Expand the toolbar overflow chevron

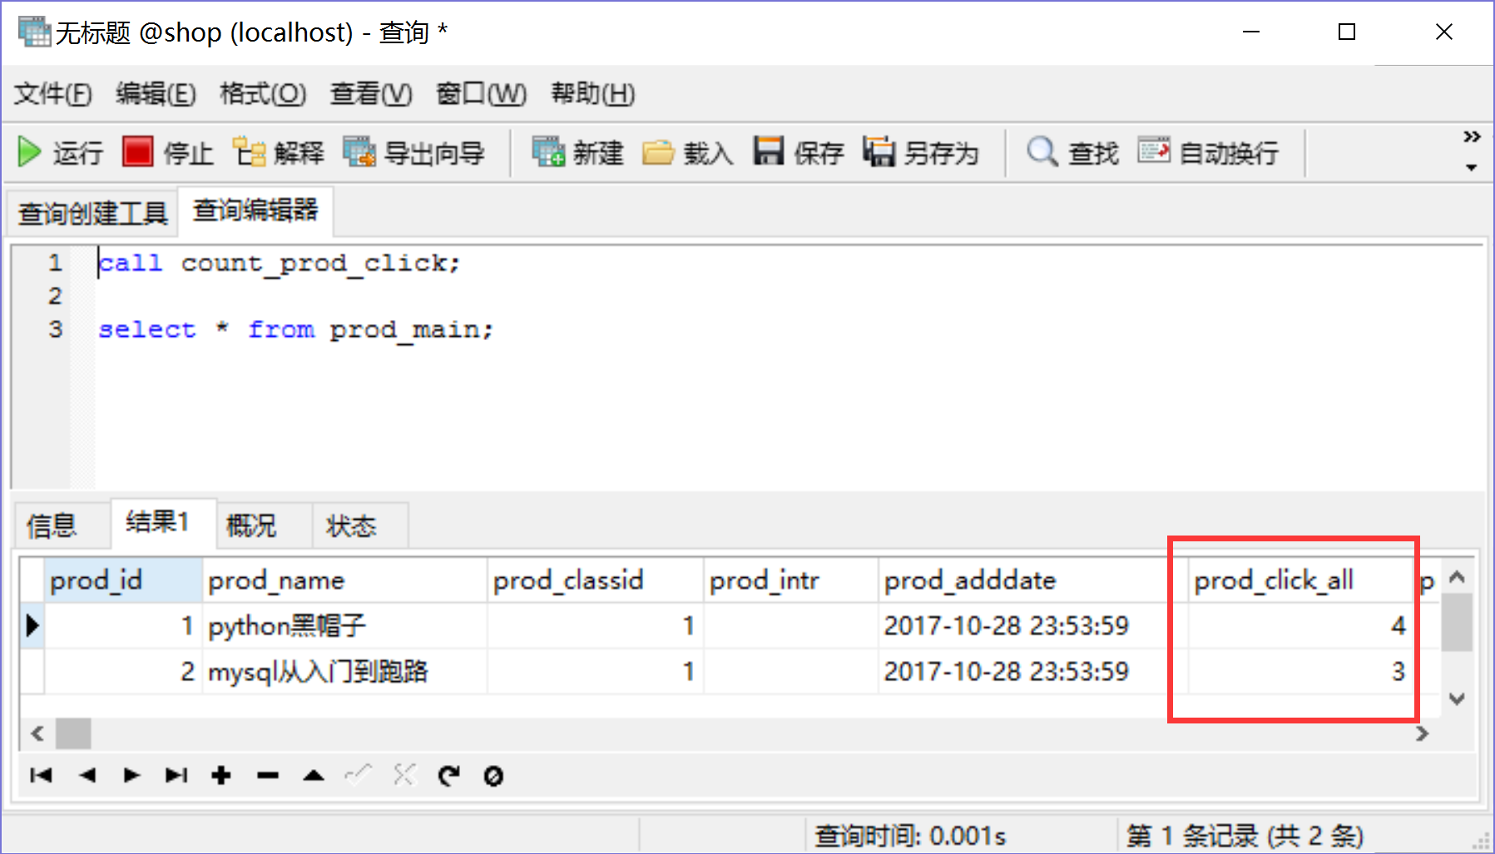[1472, 137]
